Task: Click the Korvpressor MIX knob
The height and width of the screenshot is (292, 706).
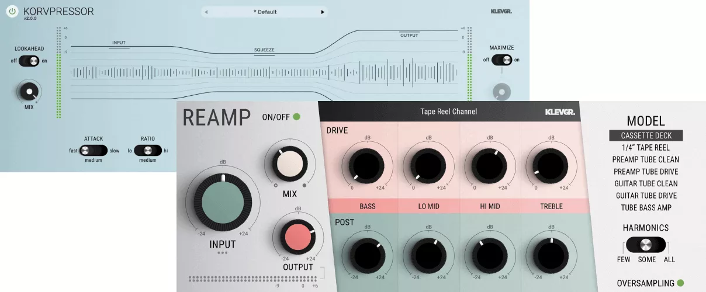Action: (x=29, y=92)
